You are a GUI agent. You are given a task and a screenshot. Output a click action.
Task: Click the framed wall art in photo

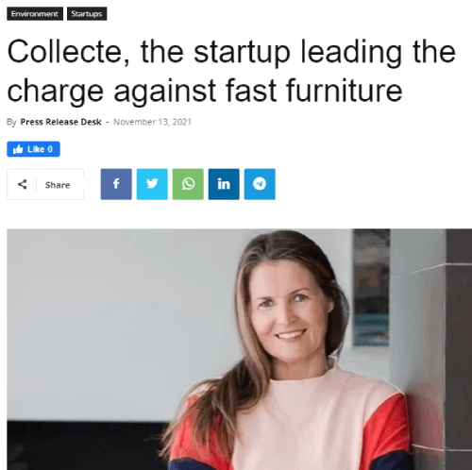click(x=371, y=287)
